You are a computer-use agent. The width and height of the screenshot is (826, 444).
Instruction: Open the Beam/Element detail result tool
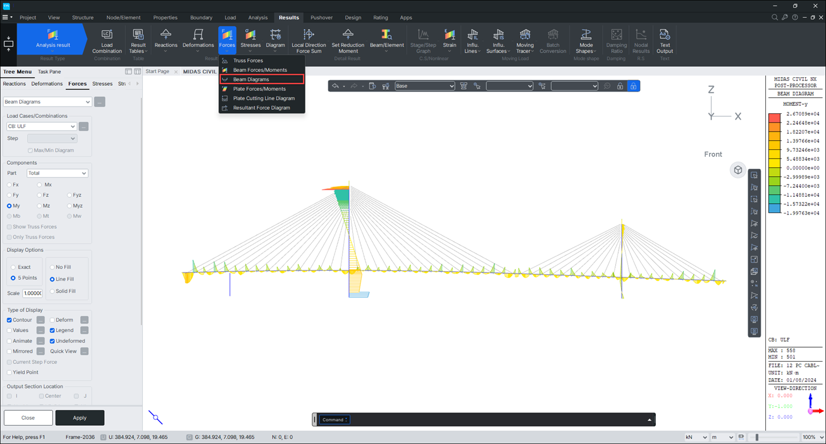click(387, 40)
